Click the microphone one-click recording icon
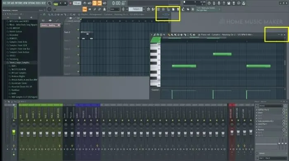The image size is (289, 161). pyautogui.click(x=219, y=3)
